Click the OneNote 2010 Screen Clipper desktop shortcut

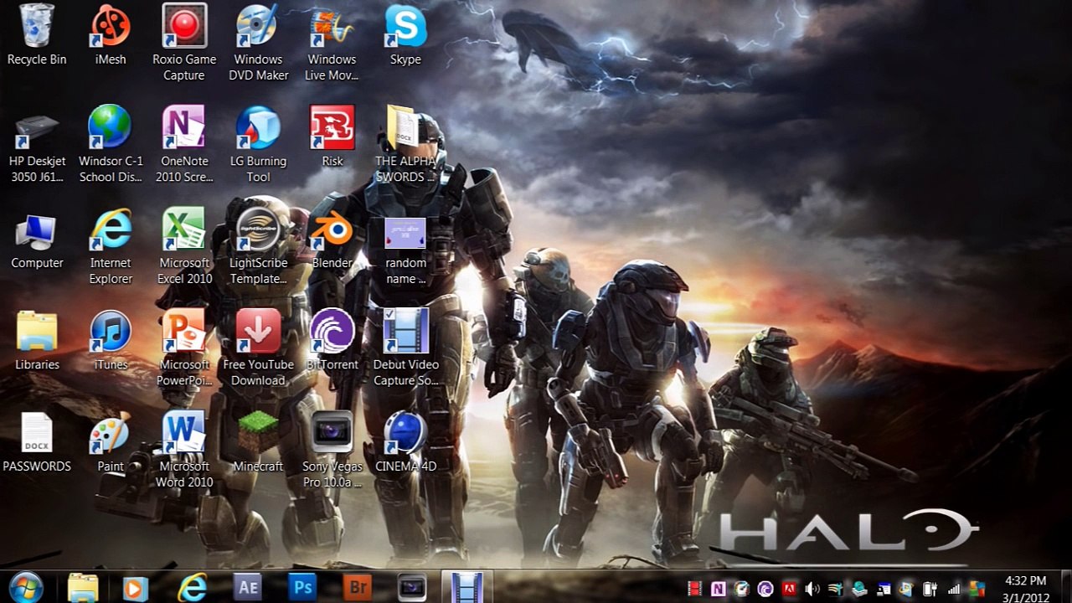click(x=184, y=145)
